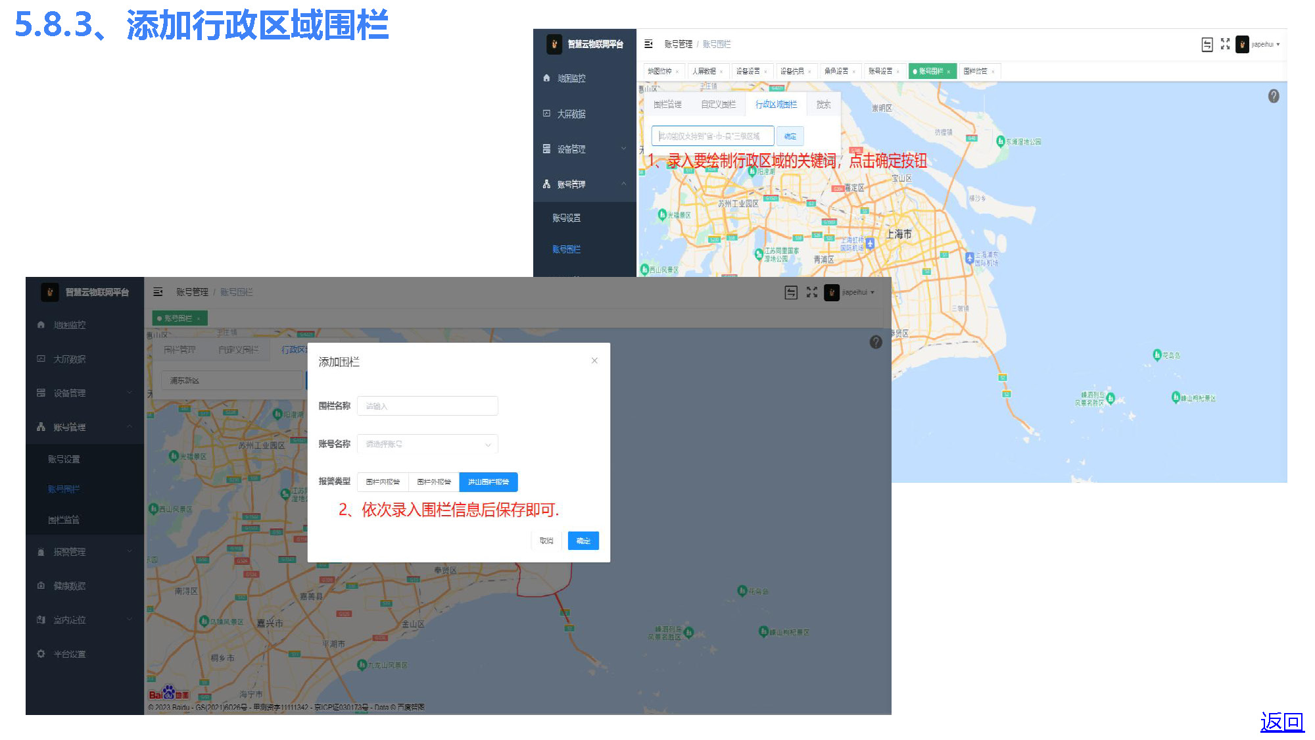Expand 设备管理 chevron in upper sidebar

[624, 149]
